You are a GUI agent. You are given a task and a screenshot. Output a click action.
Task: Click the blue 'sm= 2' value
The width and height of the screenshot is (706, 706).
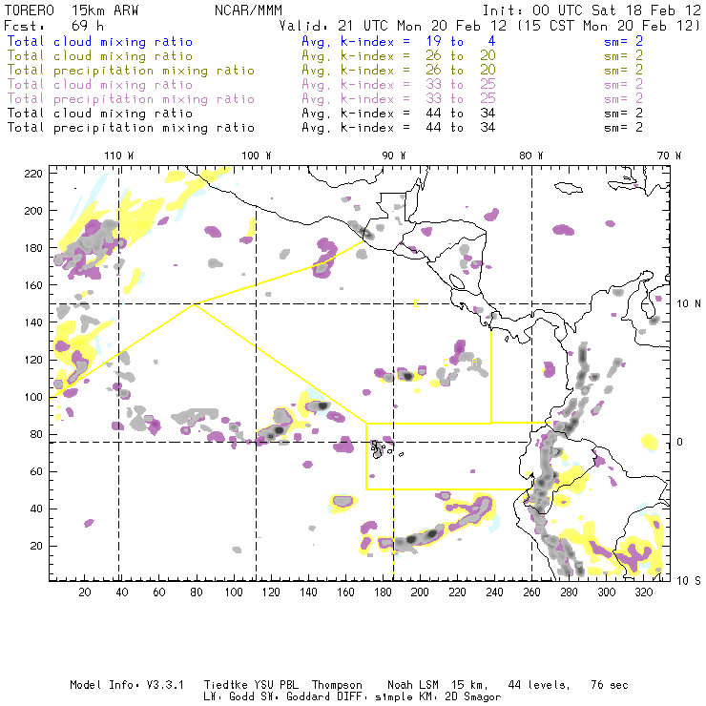(x=623, y=41)
